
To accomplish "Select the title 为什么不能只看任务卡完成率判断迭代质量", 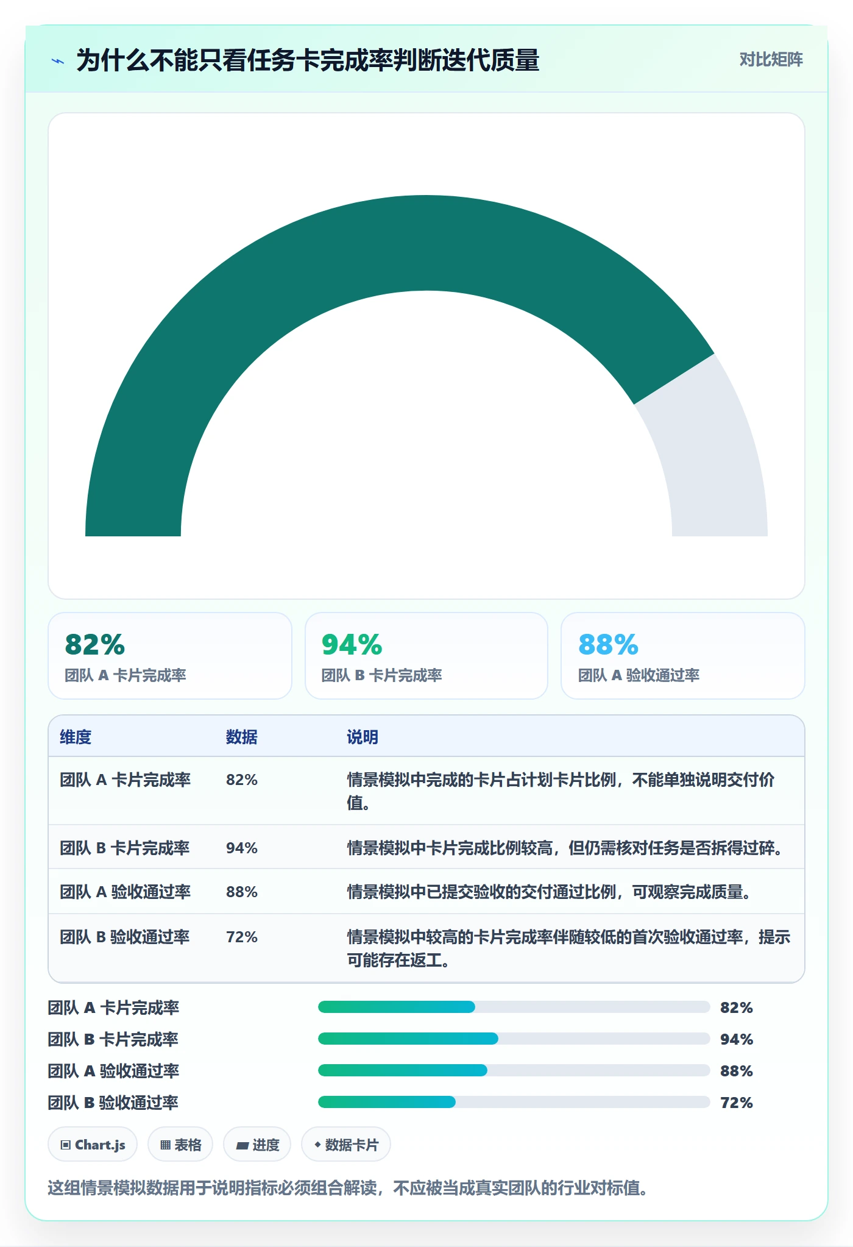I will (x=308, y=61).
